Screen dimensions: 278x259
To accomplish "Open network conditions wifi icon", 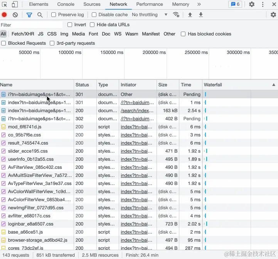I will pyautogui.click(x=176, y=15).
